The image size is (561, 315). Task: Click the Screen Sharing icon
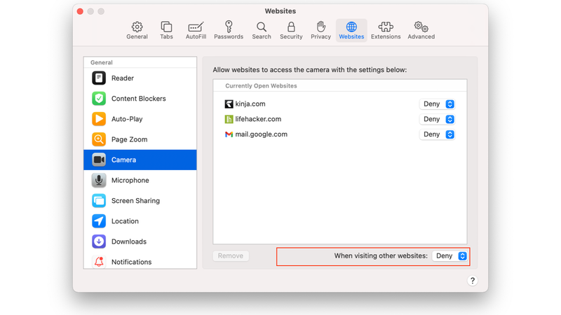(x=99, y=200)
